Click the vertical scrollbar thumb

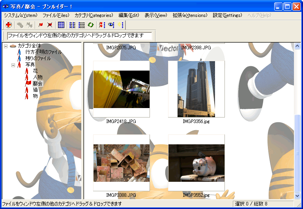click(297, 153)
